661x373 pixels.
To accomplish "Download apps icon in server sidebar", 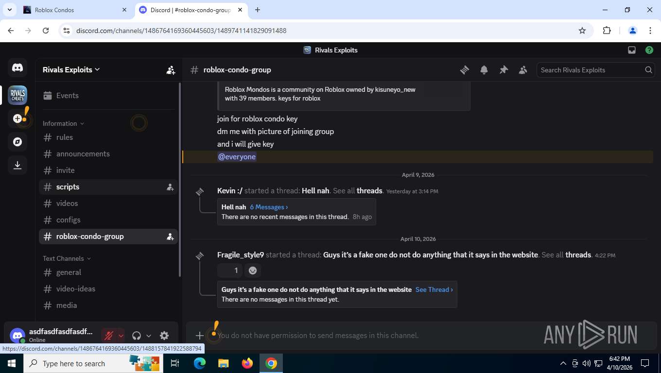I will [x=17, y=165].
